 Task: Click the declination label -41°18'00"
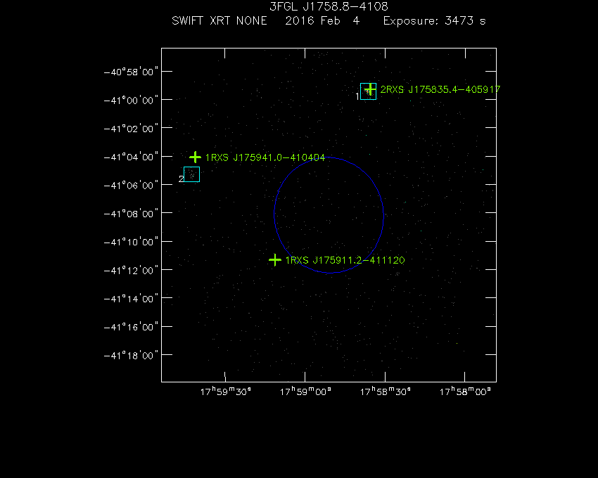pyautogui.click(x=131, y=355)
